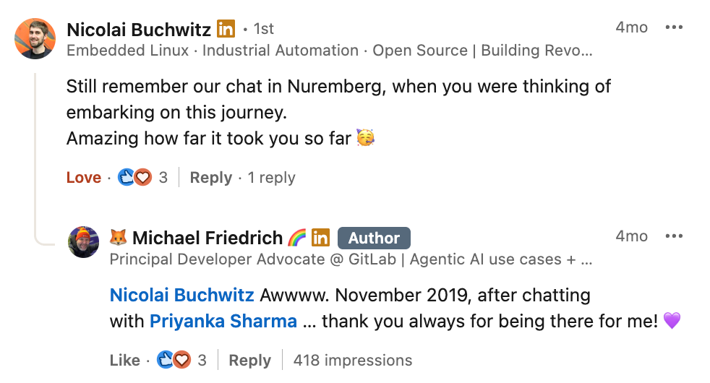
Task: Open Nicolai Buchwitz's profile picture
Action: pos(35,38)
